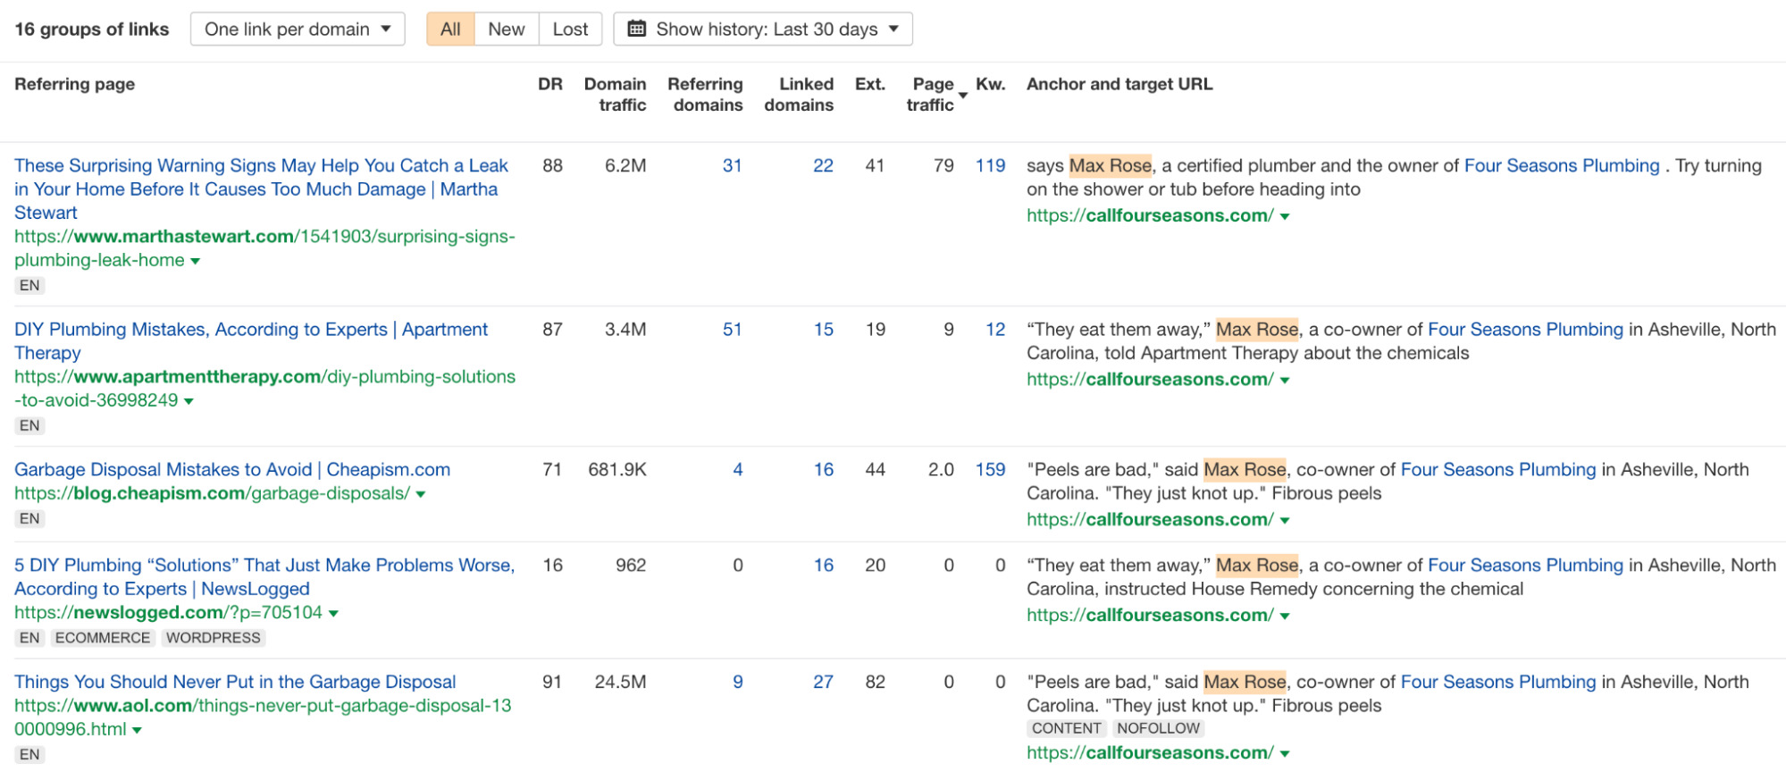This screenshot has width=1786, height=772.
Task: Open the 'One link per domain' dropdown
Action: pyautogui.click(x=298, y=29)
